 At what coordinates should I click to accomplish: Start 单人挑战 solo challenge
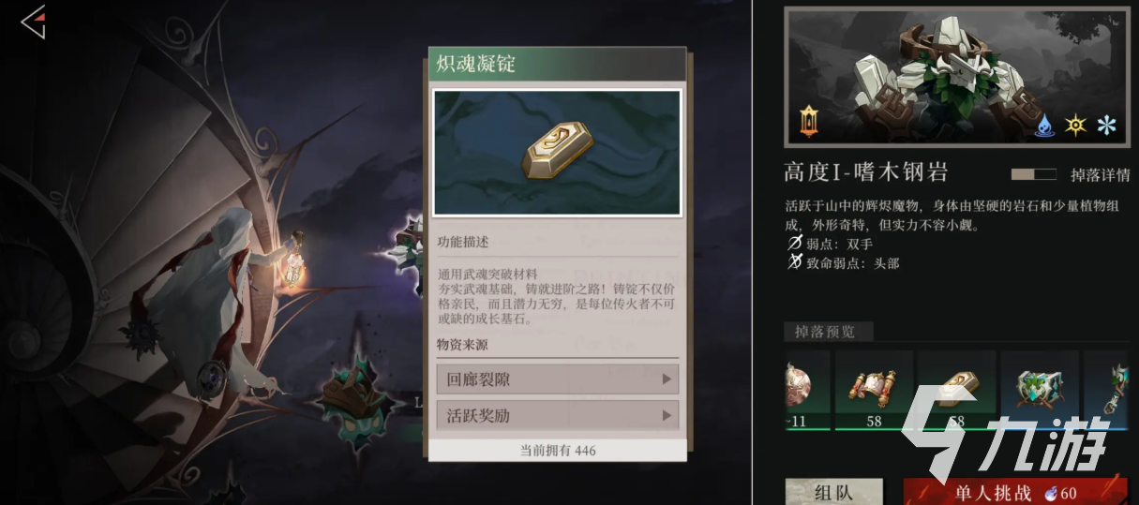tap(1015, 492)
